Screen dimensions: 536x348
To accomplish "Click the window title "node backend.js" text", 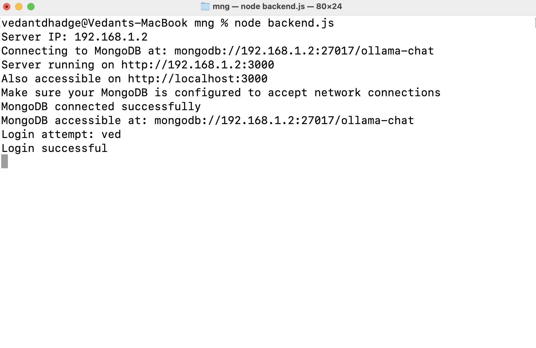I will (x=273, y=6).
